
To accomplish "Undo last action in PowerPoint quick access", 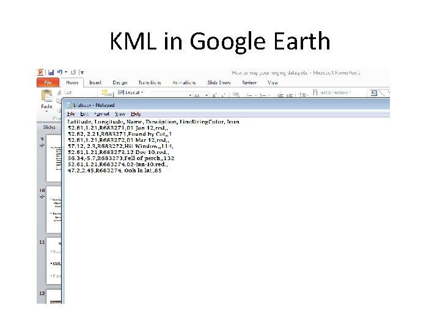I will pyautogui.click(x=60, y=72).
